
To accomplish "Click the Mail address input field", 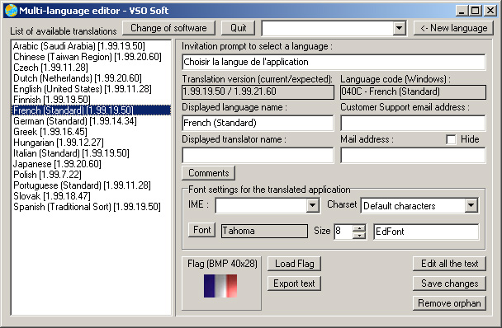I will [x=413, y=156].
